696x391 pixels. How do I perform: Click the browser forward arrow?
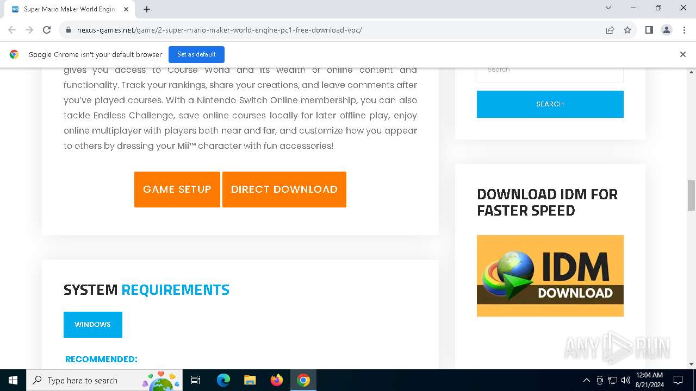[29, 30]
